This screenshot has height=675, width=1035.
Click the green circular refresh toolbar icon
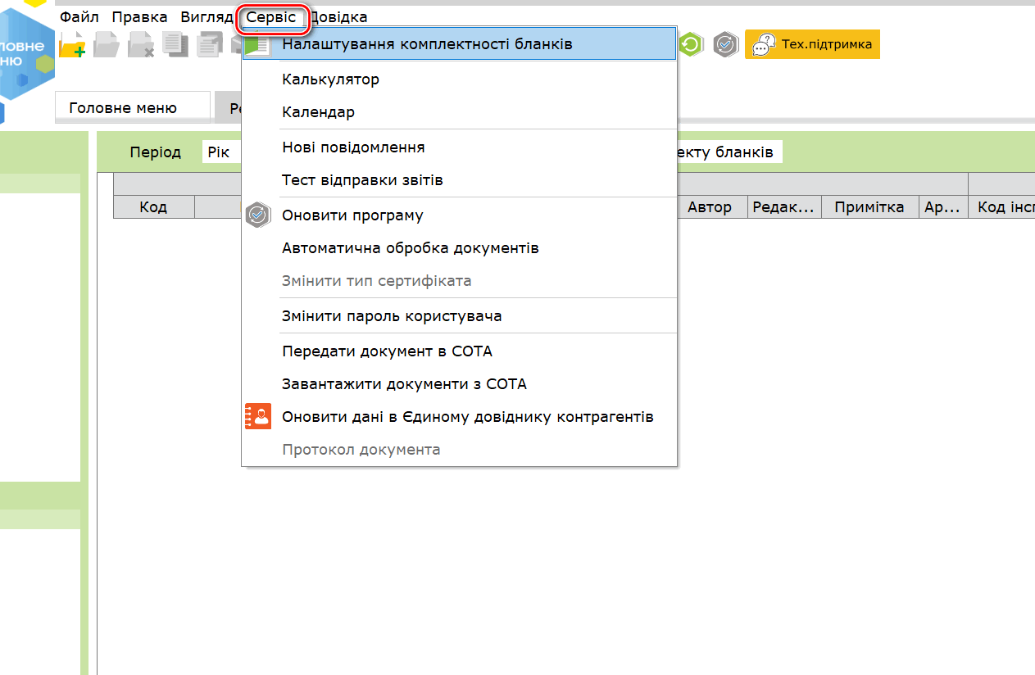[691, 44]
